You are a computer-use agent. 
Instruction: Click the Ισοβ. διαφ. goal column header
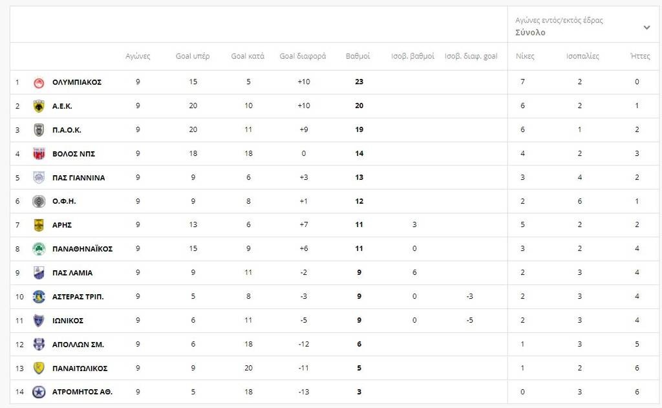click(471, 56)
